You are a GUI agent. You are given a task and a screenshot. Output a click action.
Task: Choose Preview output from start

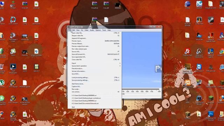point(94,46)
